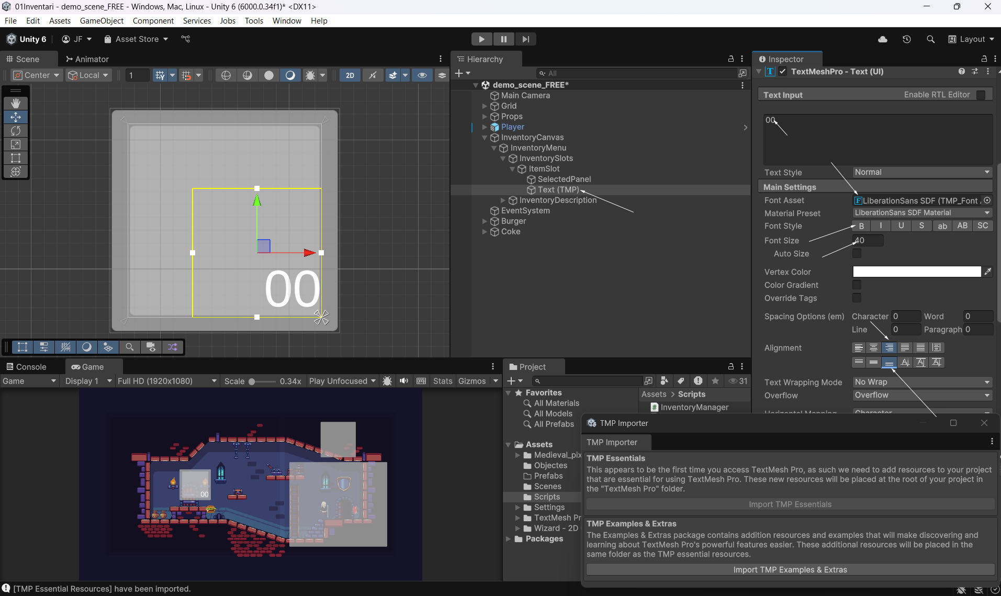Switch to the Console tab
This screenshot has height=596, width=1001.
(26, 367)
